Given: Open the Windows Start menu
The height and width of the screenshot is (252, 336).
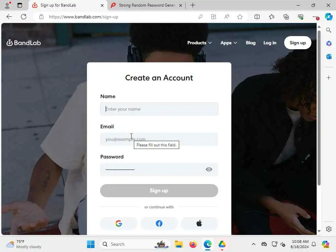Looking at the screenshot, I should pos(91,244).
